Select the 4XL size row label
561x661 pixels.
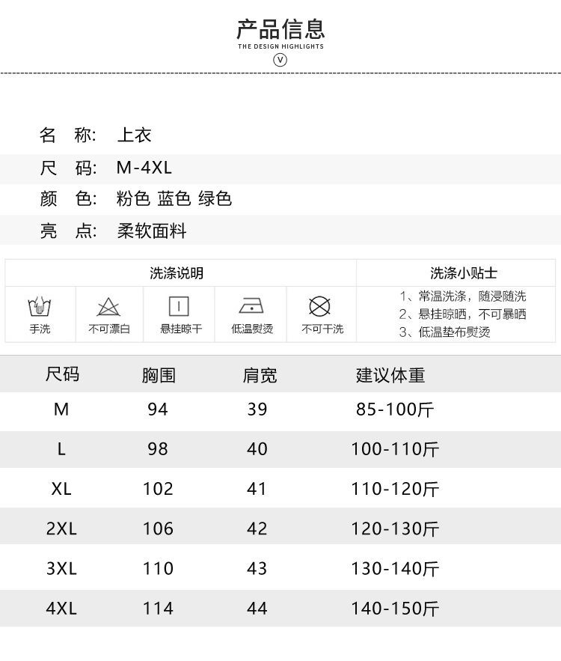[x=61, y=609]
